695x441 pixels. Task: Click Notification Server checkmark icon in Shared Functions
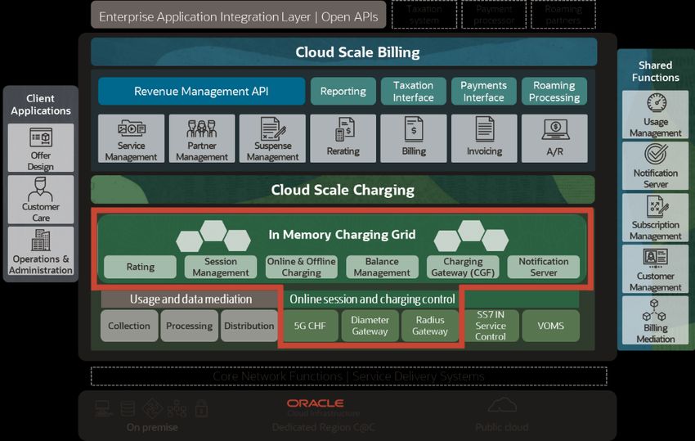tap(656, 154)
